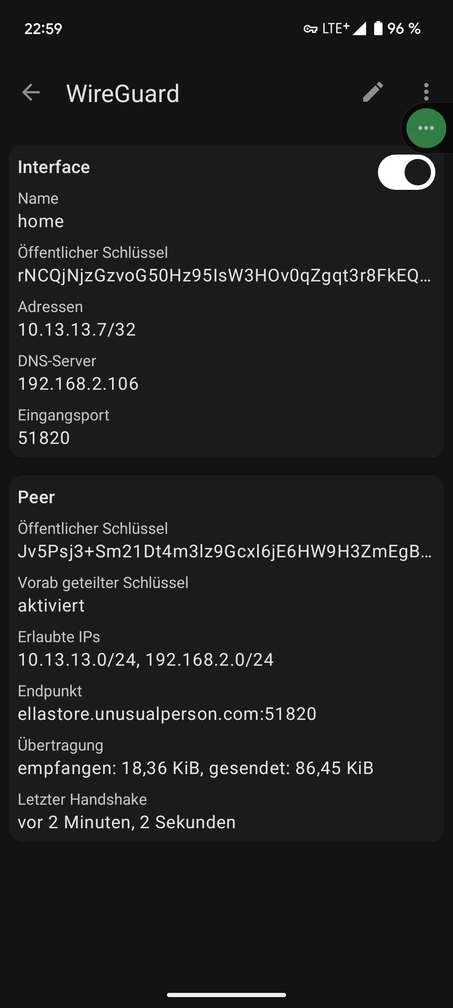
Task: Select the address 10.13.13.7/32
Action: coord(77,330)
